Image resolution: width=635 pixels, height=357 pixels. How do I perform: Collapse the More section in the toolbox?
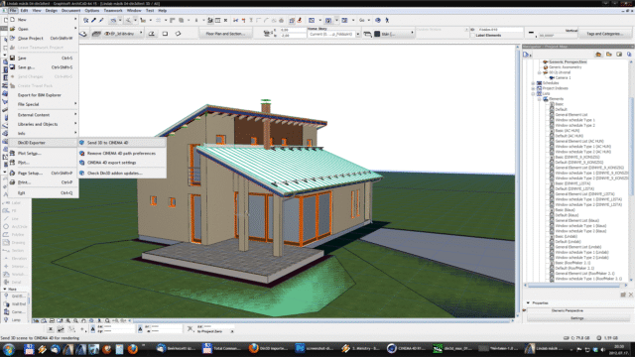pos(5,289)
